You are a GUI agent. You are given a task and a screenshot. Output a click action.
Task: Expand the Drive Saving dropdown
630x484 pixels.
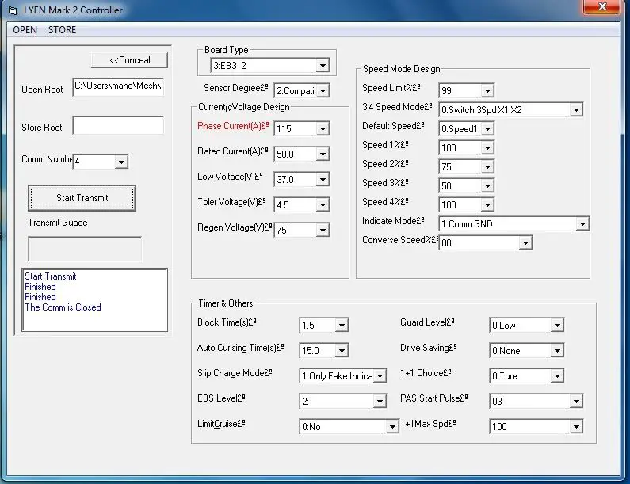tap(557, 351)
